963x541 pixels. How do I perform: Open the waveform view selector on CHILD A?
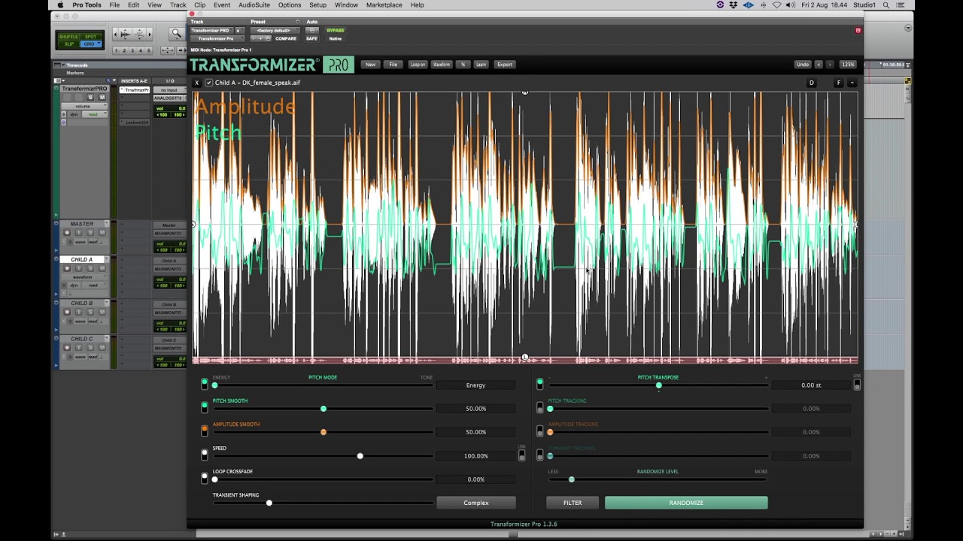pos(85,277)
